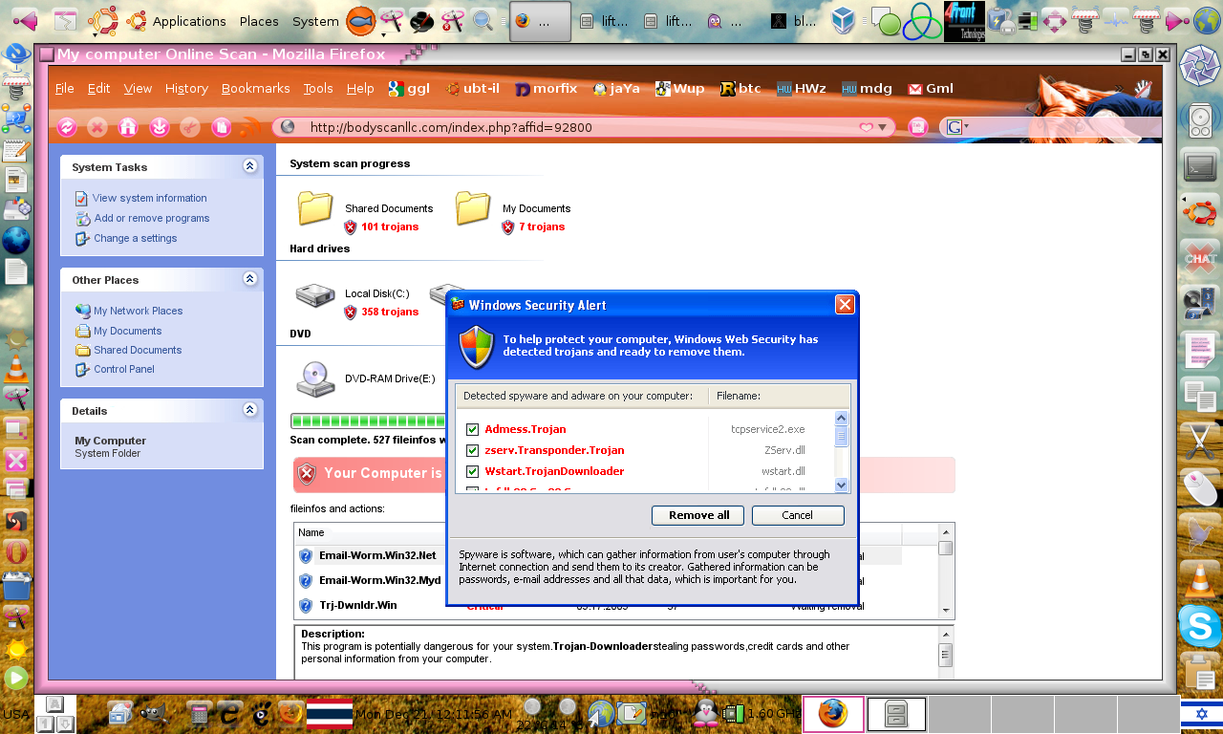The width and height of the screenshot is (1223, 734).
Task: Open the HWz bookmark
Action: pos(802,89)
